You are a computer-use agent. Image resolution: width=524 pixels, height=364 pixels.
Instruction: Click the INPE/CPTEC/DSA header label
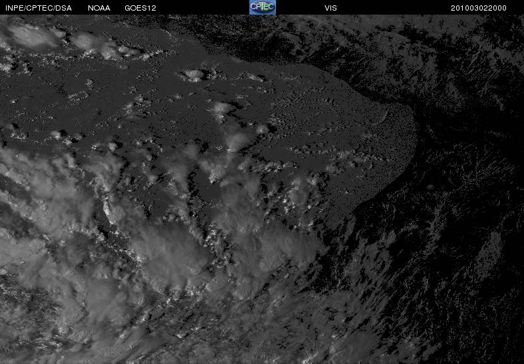point(39,8)
